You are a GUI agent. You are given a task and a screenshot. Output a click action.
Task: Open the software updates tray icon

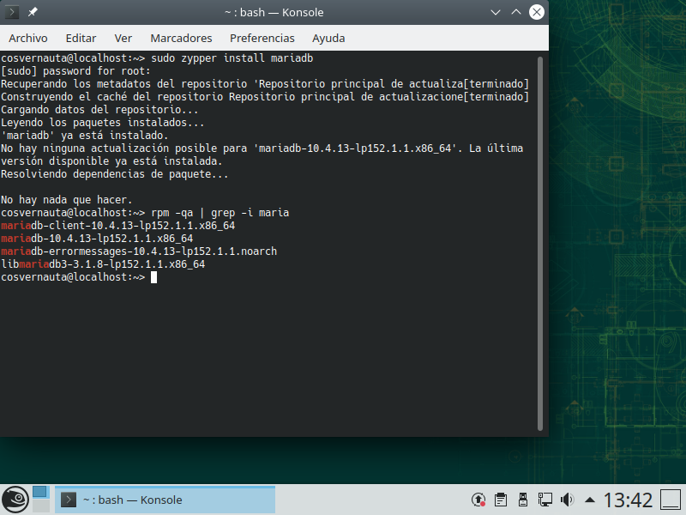coord(478,500)
